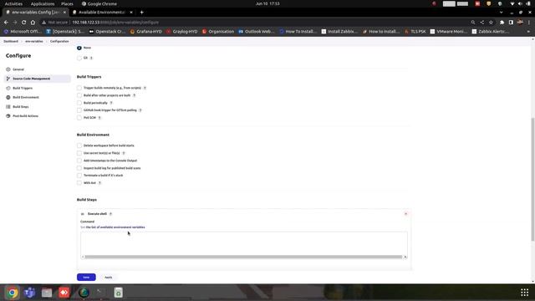This screenshot has width=535, height=301.
Task: Open help for Use secret text(s) option
Action: coord(124,153)
